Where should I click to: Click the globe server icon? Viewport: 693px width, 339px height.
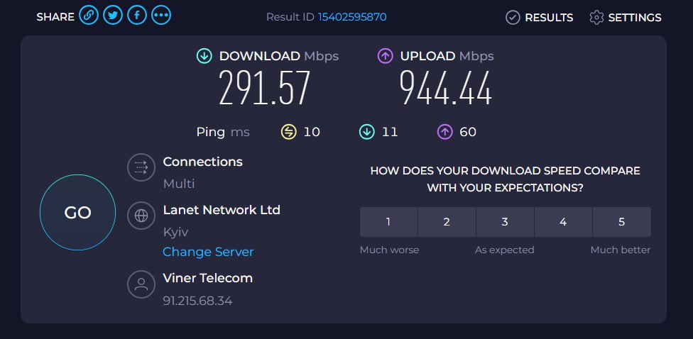[141, 215]
